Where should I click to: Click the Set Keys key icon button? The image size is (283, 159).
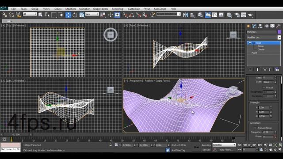tap(196, 147)
